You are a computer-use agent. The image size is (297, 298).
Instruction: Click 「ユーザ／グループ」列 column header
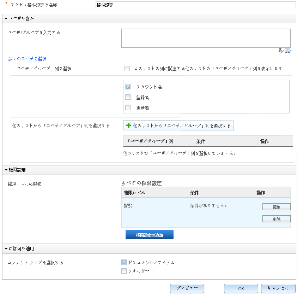coord(158,141)
